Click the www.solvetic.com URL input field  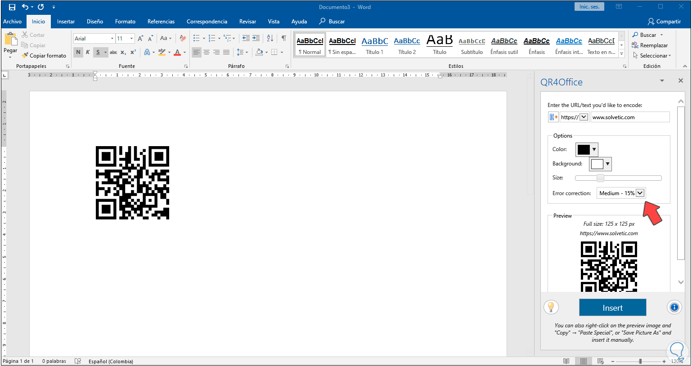pos(630,117)
